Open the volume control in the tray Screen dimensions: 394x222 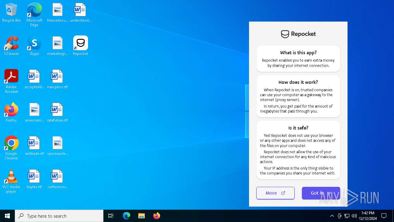click(354, 216)
